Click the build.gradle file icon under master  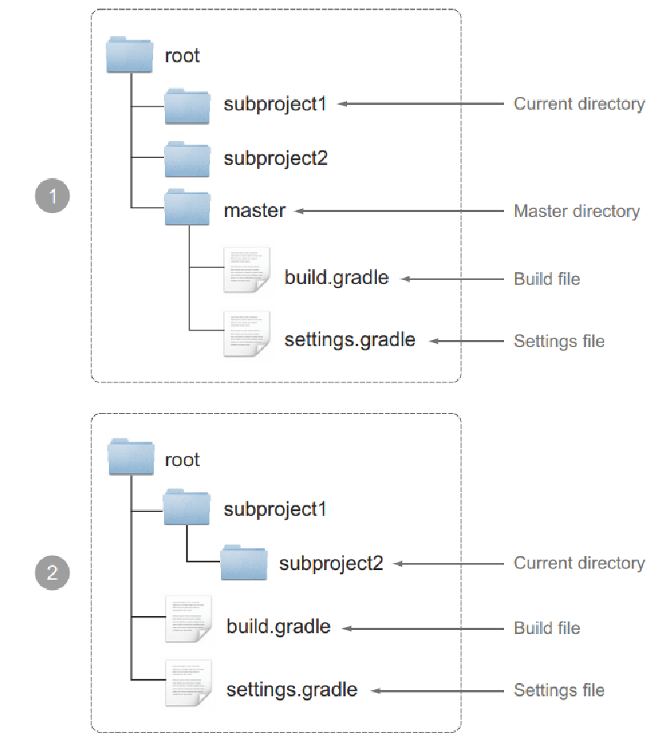[x=247, y=270]
